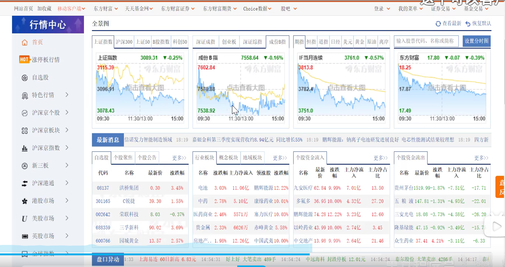
Task: Open the 我的菜单 dropdown
Action: pos(410,8)
